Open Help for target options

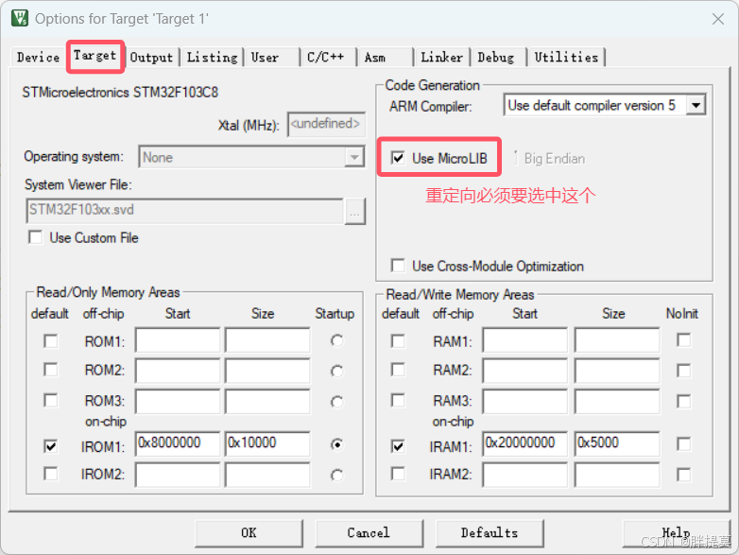pos(677,533)
